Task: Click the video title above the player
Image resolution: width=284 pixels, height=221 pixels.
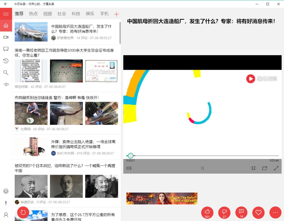Action: pos(201,21)
